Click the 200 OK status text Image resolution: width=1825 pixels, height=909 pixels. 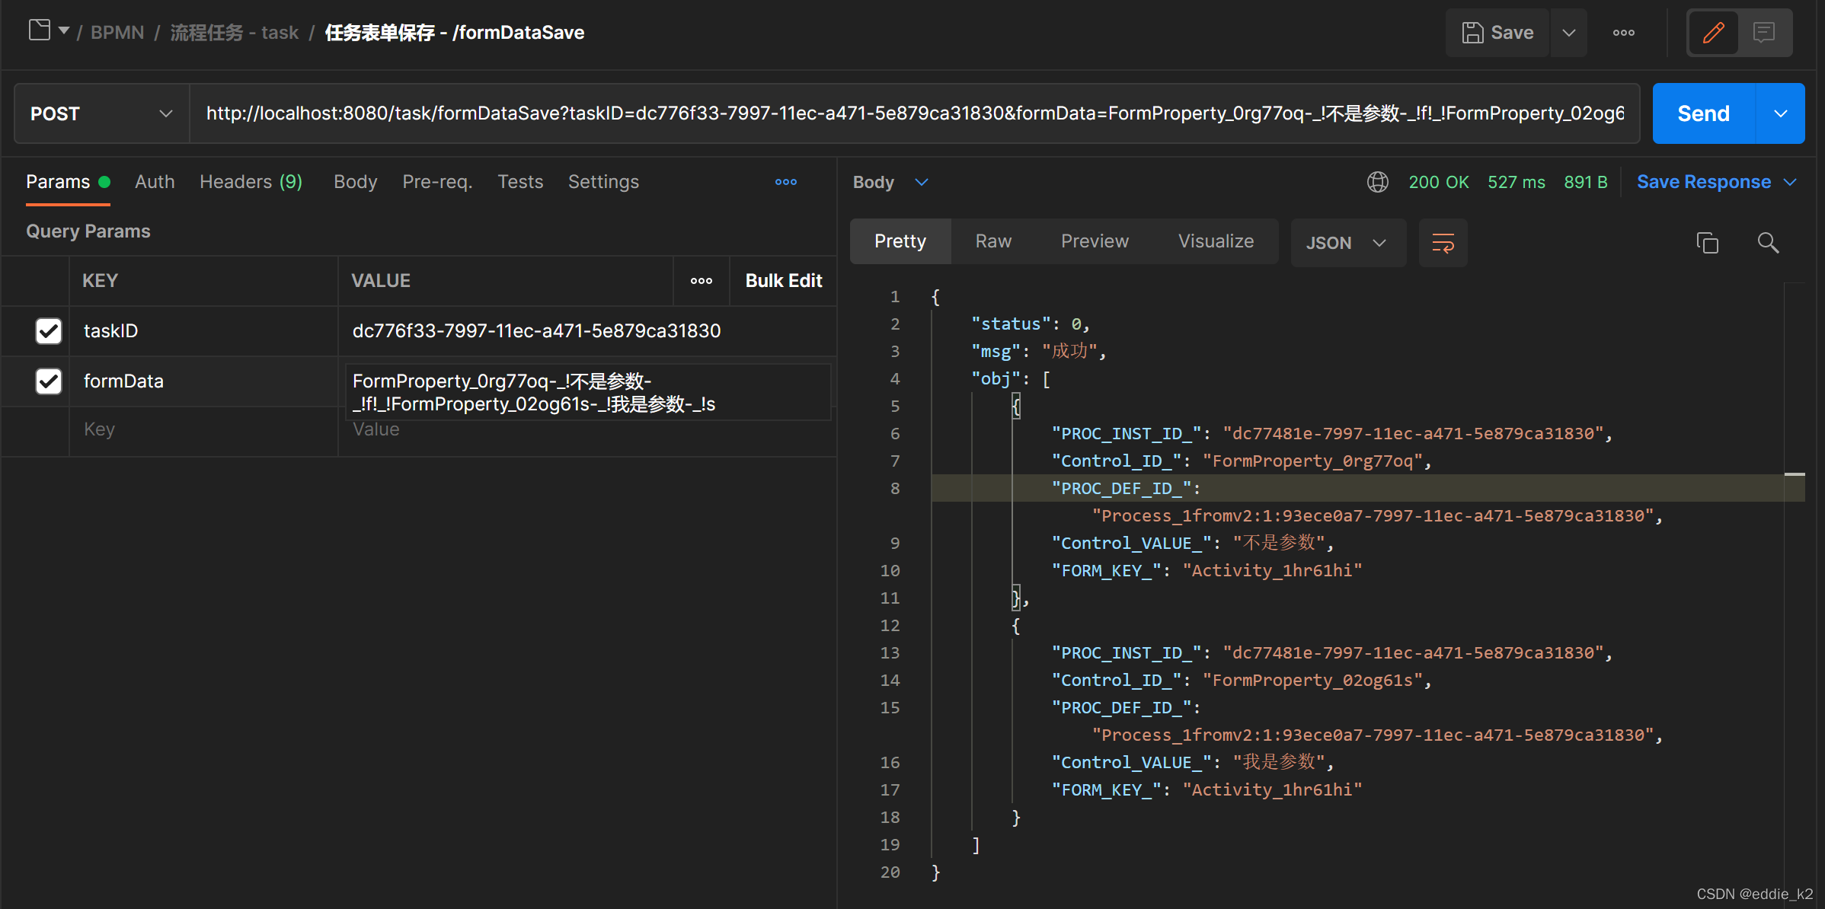pos(1438,182)
